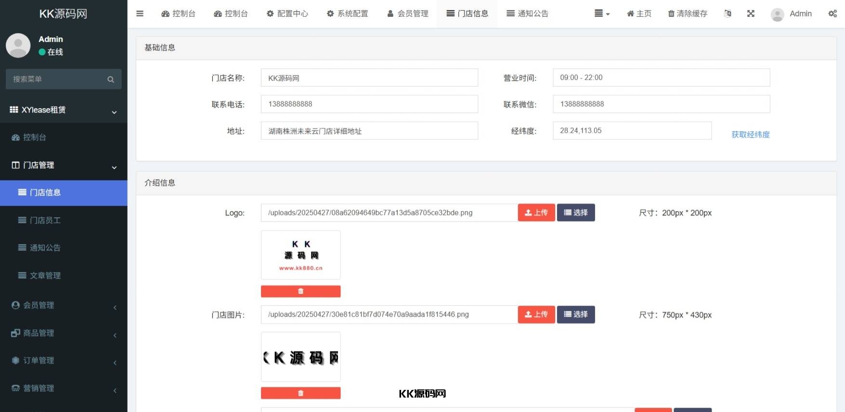Click the 地址 input field

point(369,131)
